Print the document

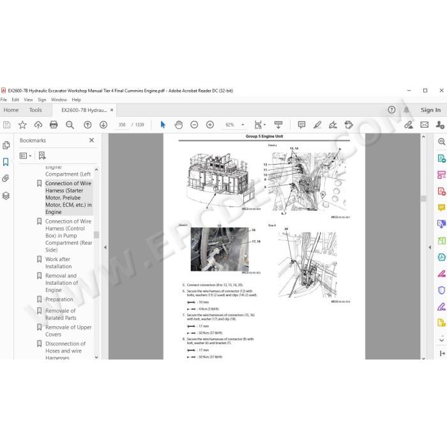(x=54, y=125)
